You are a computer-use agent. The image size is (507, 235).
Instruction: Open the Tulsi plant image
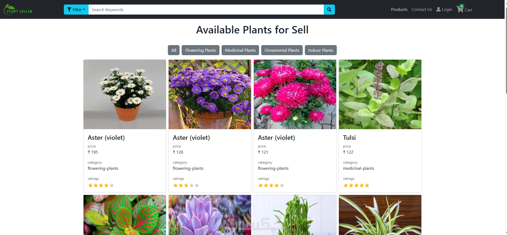(x=380, y=94)
